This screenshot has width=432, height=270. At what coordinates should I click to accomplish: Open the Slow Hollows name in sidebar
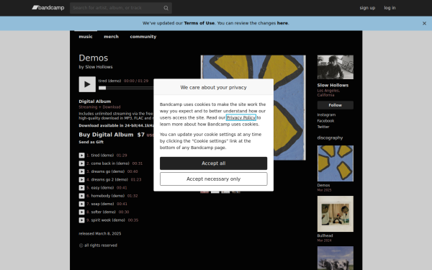click(x=333, y=85)
